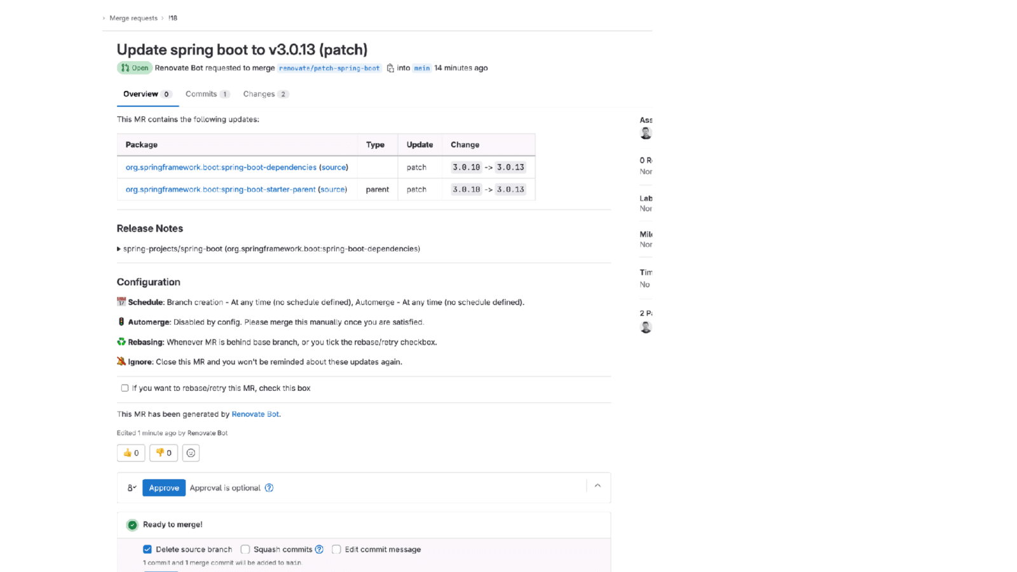Approve the merge request
The image size is (1017, 572).
tap(164, 488)
